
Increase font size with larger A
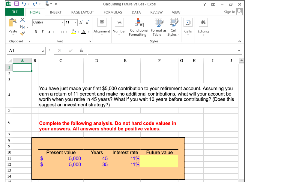point(81,23)
